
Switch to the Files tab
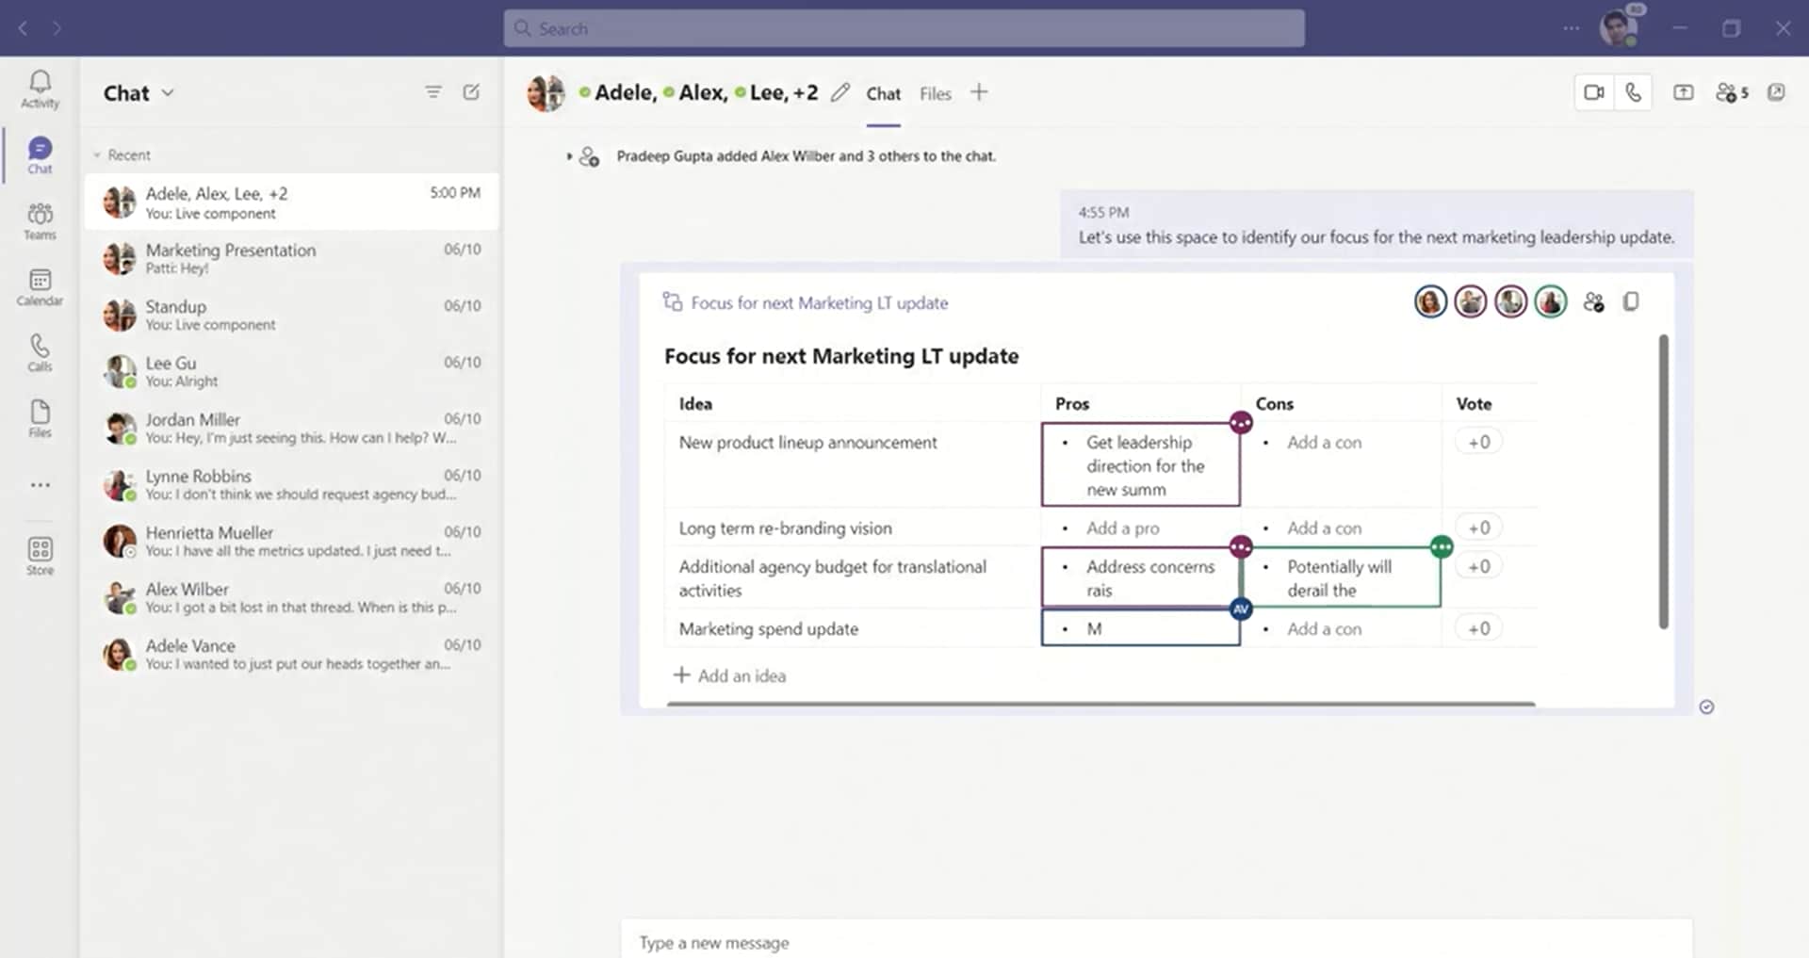click(x=936, y=93)
